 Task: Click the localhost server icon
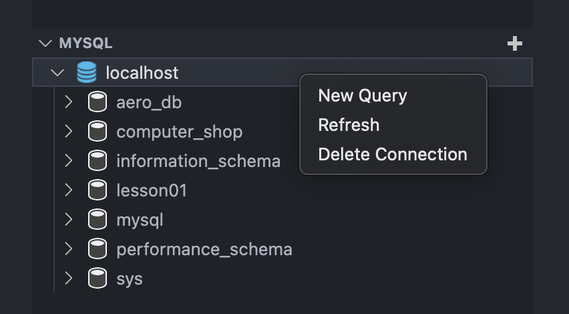pyautogui.click(x=87, y=72)
